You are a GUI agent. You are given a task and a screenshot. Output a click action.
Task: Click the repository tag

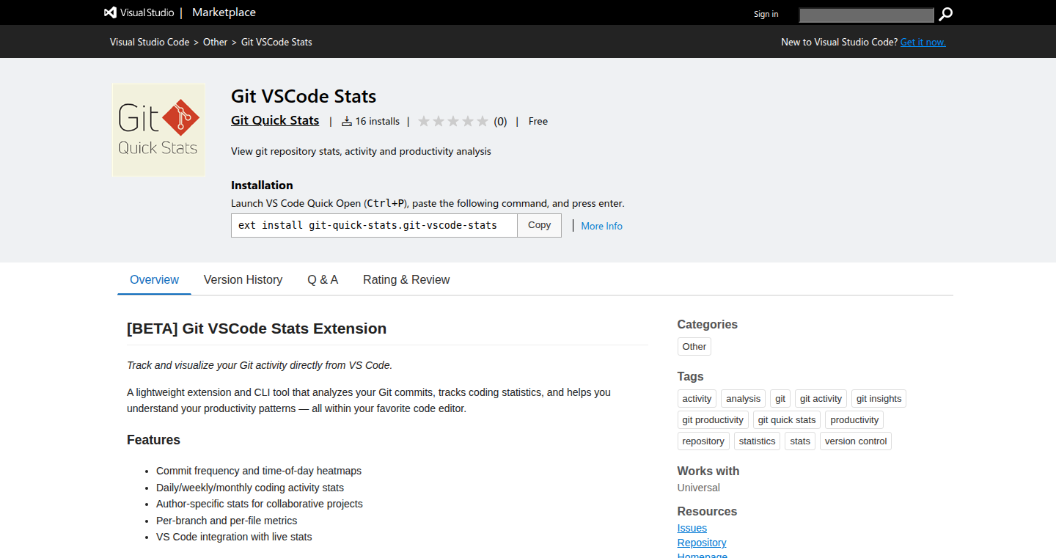[703, 441]
